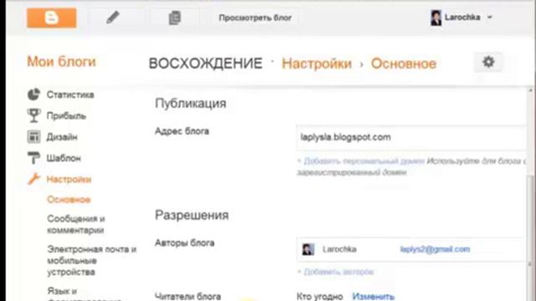The image size is (536, 301).
Task: Click Larochka profile avatar in header
Action: 435,18
